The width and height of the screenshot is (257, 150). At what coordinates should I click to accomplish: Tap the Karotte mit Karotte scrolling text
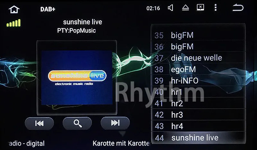[121, 143]
